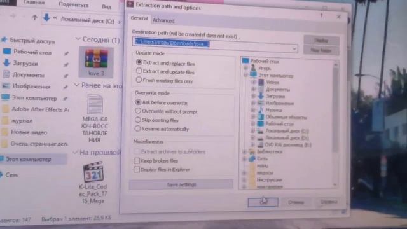Click the Документы icon in Explorer sidebar

6,74
